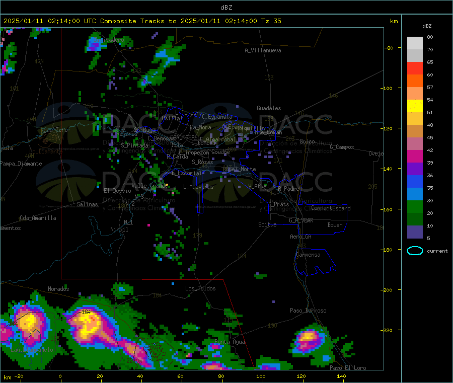Click the Cda_Amarilla map label
This screenshot has height=383, width=453.
38,218
